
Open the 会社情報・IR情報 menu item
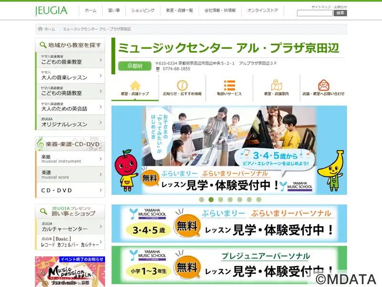pos(220,11)
